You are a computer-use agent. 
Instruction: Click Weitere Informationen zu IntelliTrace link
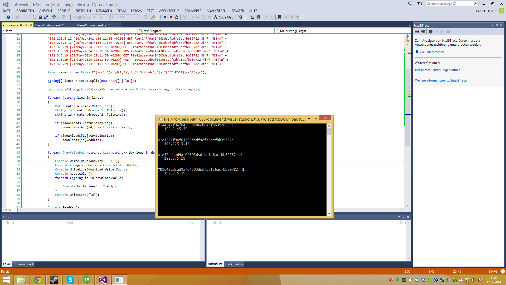coord(441,80)
